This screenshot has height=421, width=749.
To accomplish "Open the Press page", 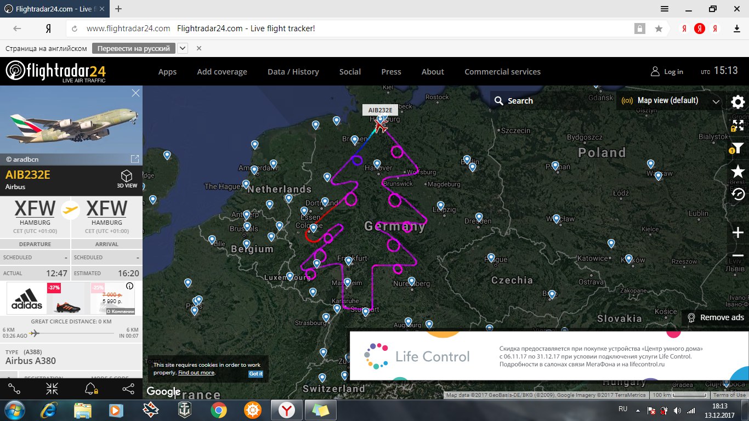I will [391, 72].
